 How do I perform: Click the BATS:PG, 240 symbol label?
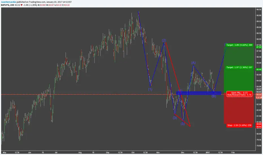(x=8, y=5)
